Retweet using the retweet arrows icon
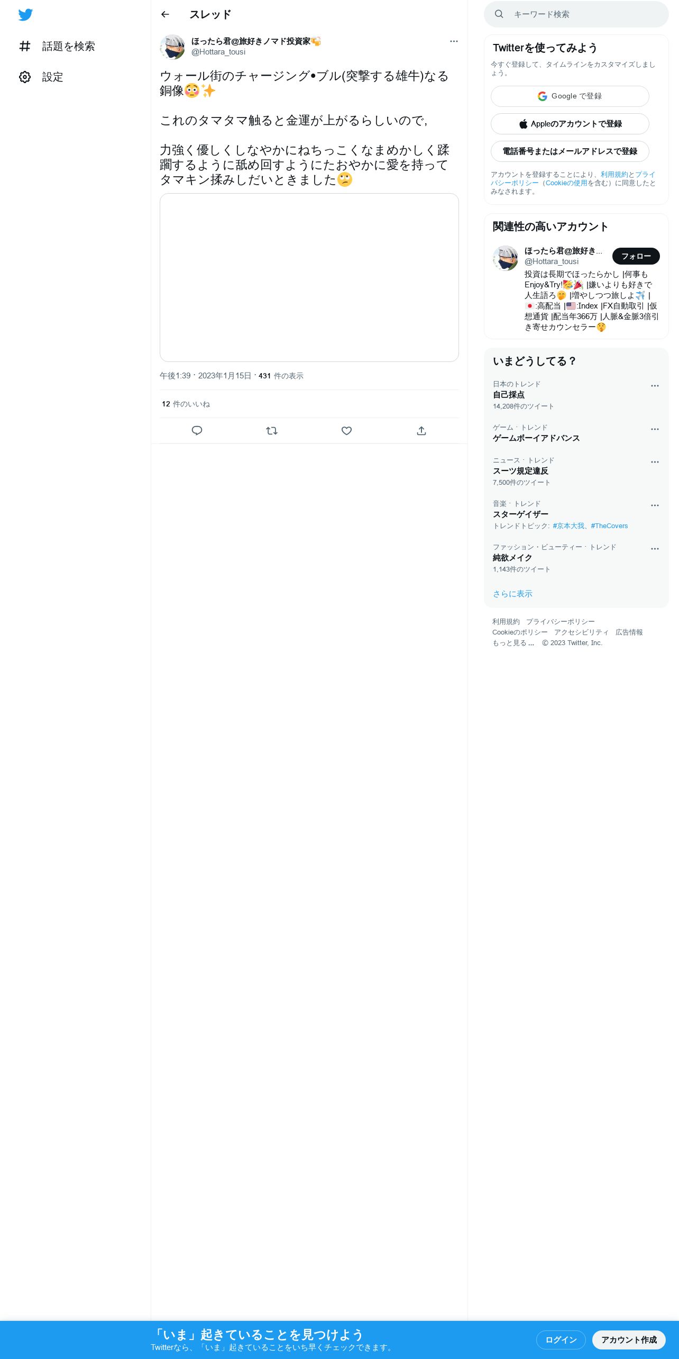 click(x=272, y=431)
